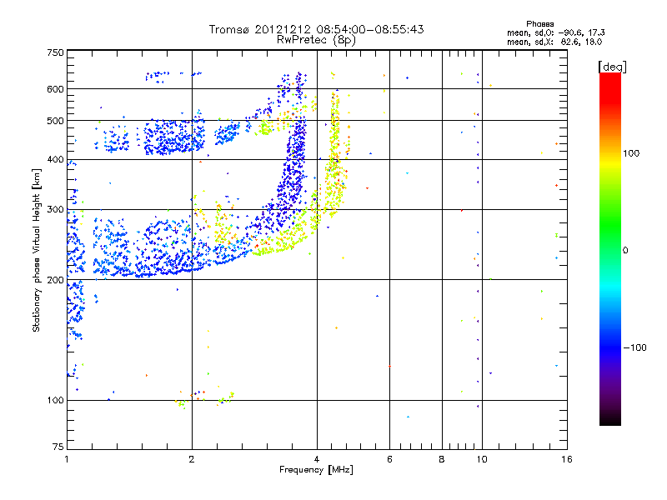Click the "4" frequency axis tick label
667x500 pixels.
coord(317,459)
